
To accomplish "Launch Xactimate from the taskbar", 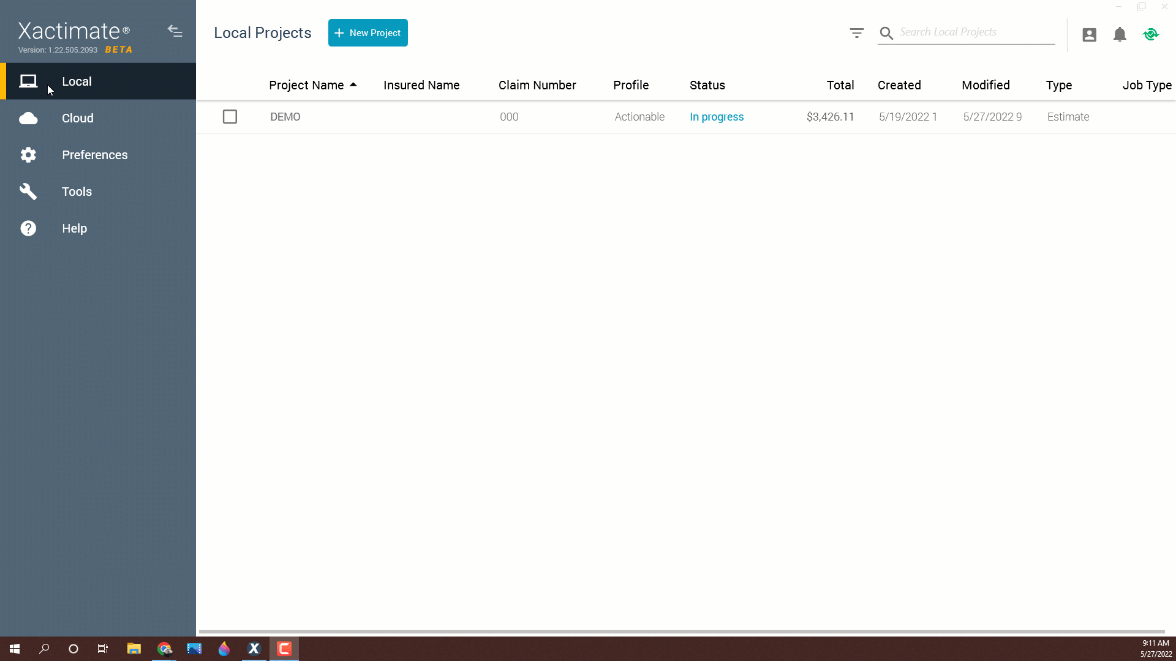I will (254, 649).
